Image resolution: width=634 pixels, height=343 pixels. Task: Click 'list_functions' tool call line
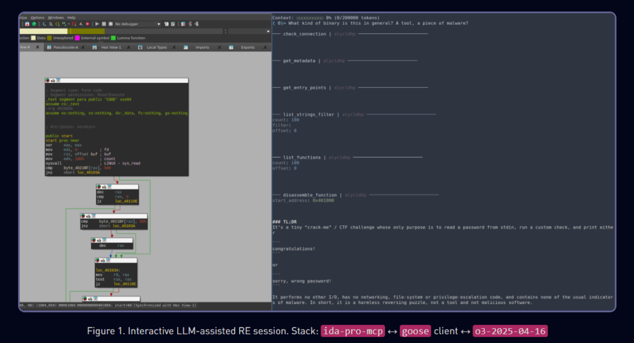(302, 157)
